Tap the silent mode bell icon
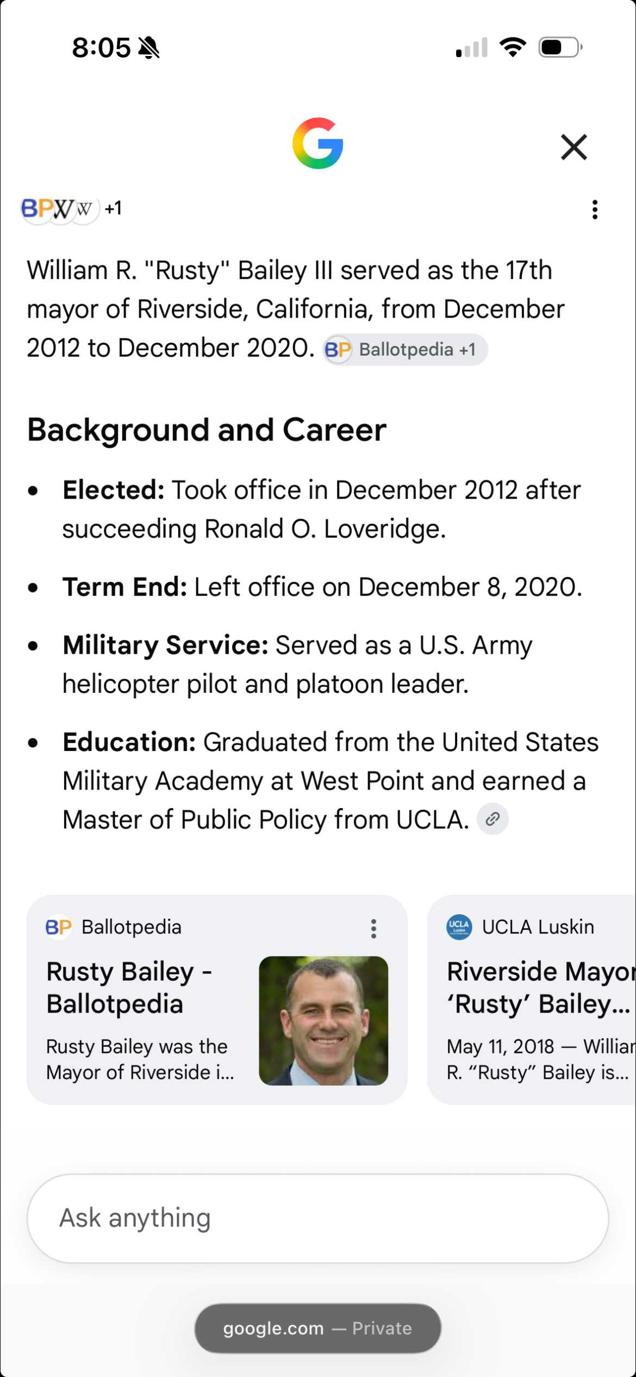 [148, 48]
